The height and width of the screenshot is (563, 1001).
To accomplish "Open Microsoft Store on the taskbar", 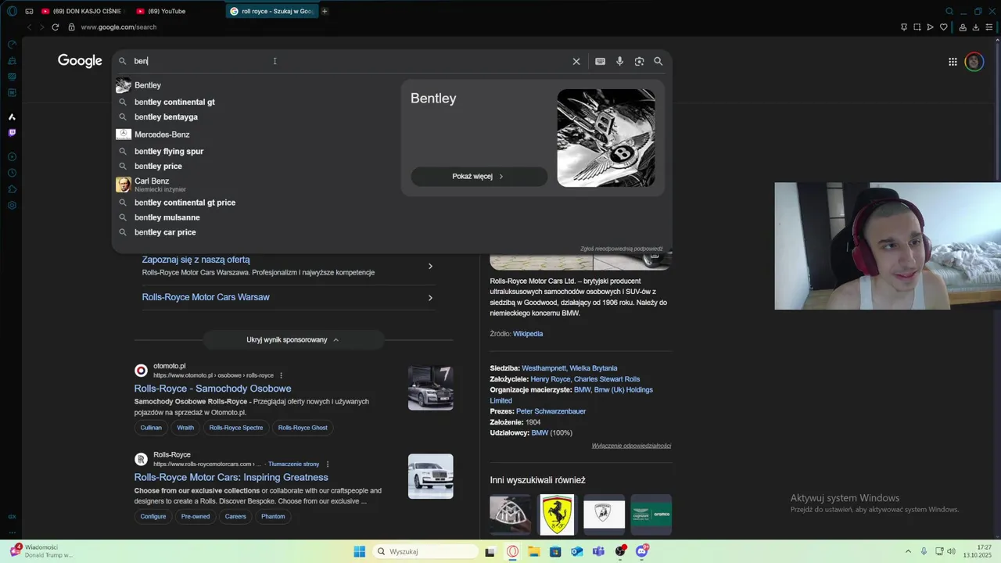I will [x=555, y=551].
